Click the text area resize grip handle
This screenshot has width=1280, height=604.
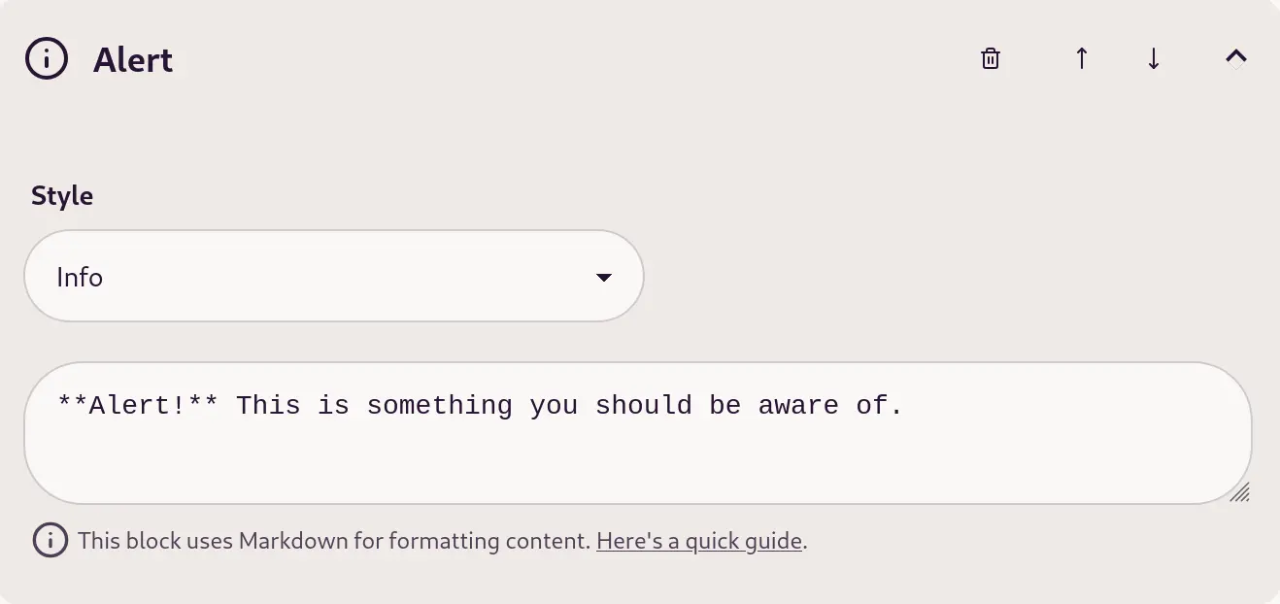[x=1239, y=491]
